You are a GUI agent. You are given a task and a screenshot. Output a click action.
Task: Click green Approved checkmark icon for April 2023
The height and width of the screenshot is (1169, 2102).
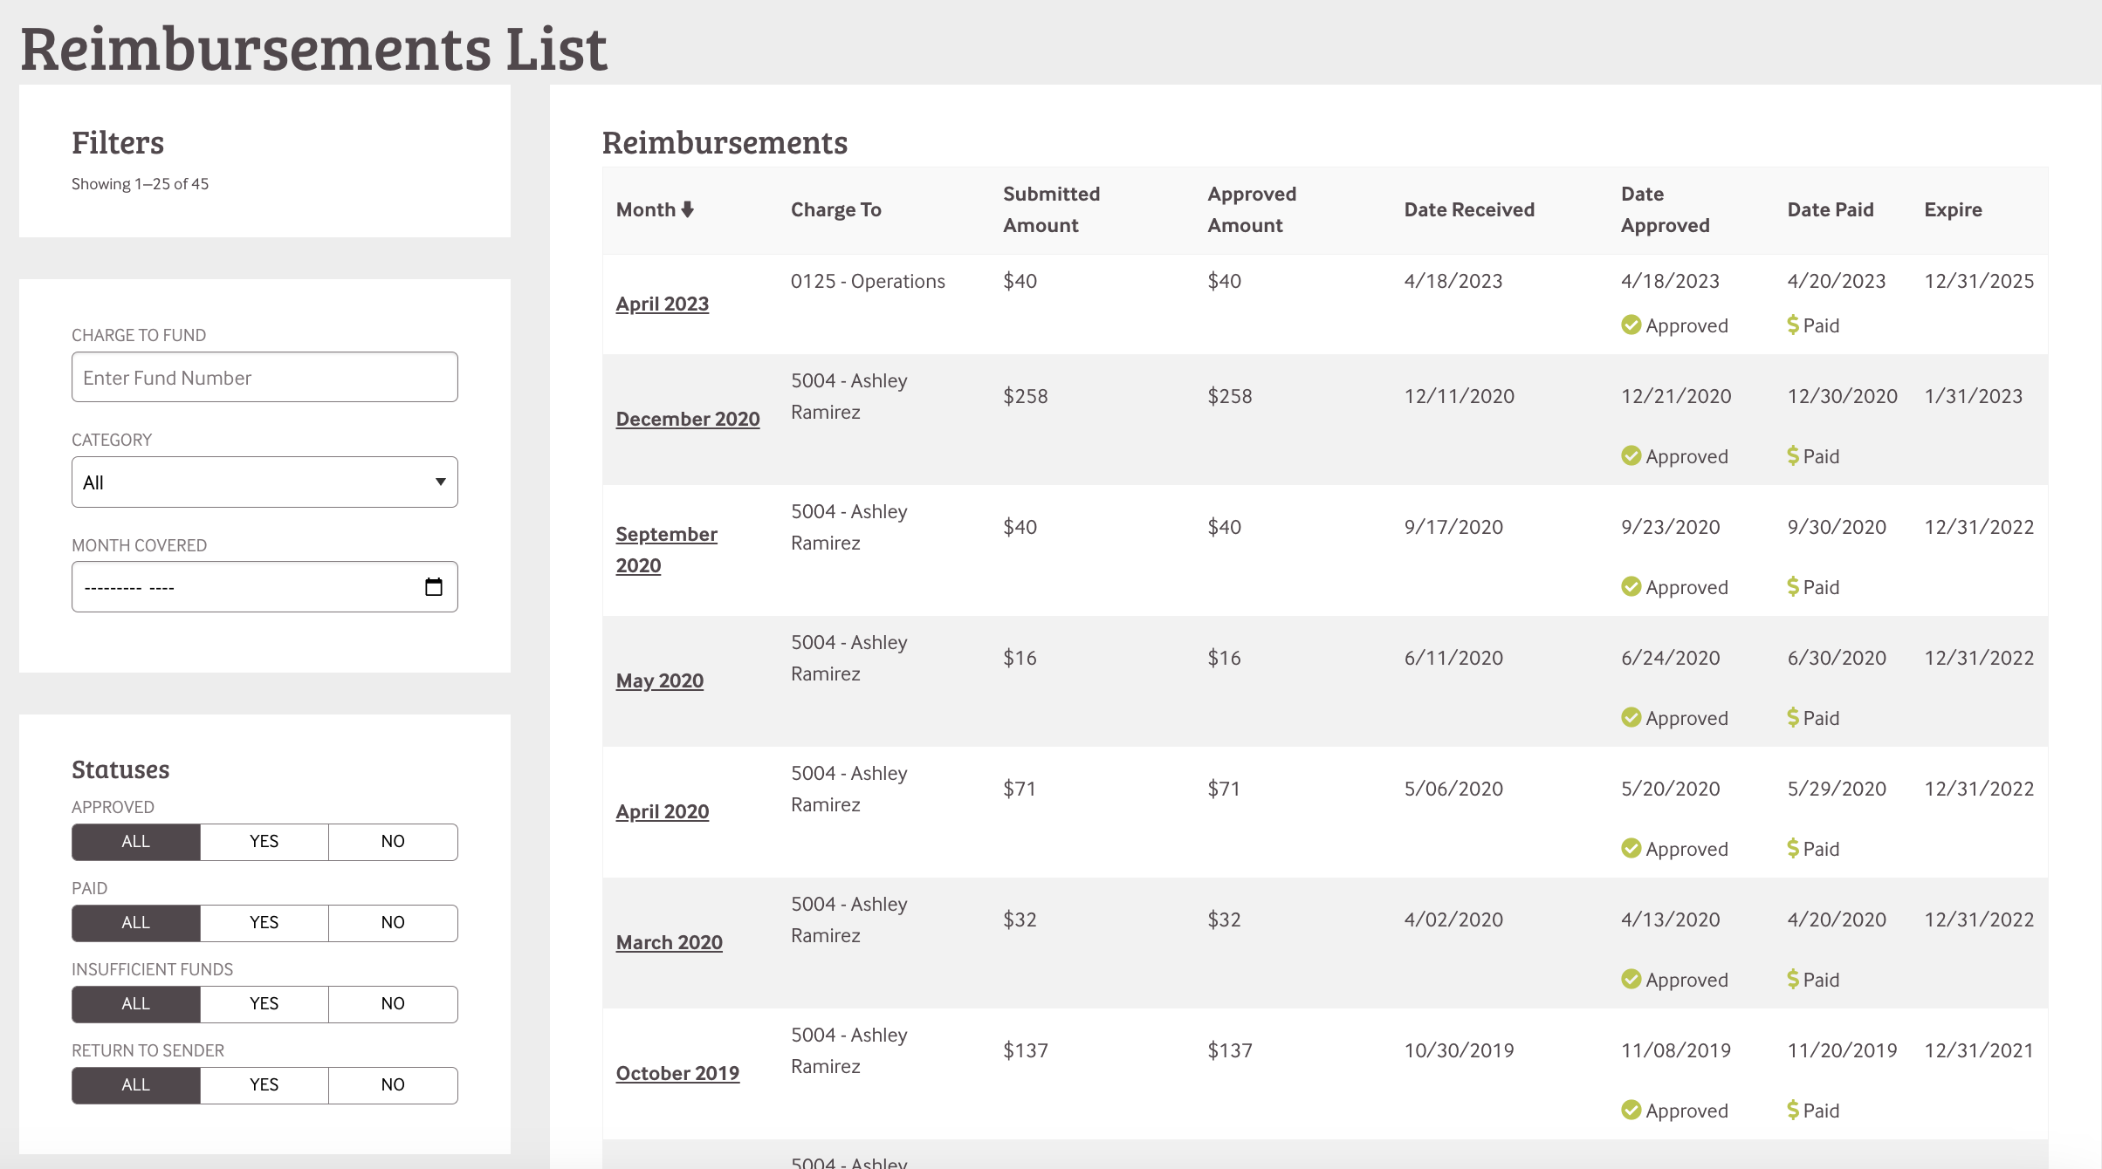[1631, 325]
